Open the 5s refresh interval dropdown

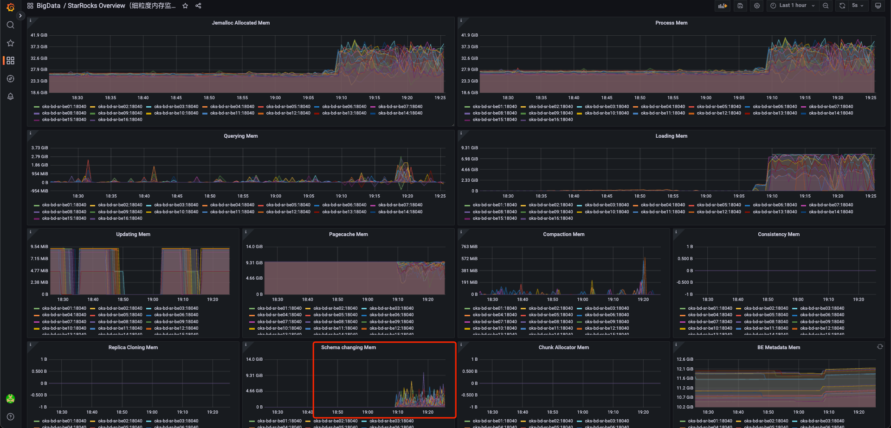click(858, 6)
